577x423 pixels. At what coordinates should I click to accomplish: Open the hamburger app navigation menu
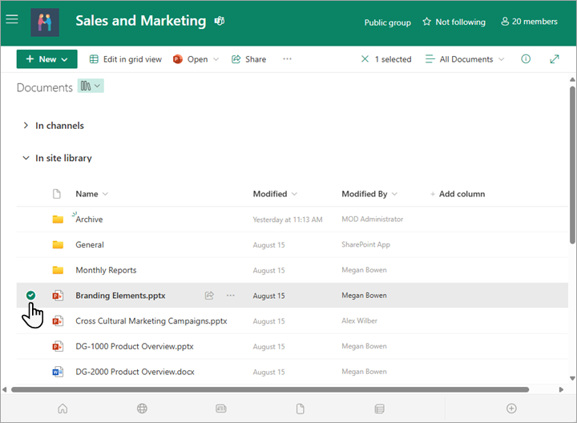(11, 19)
